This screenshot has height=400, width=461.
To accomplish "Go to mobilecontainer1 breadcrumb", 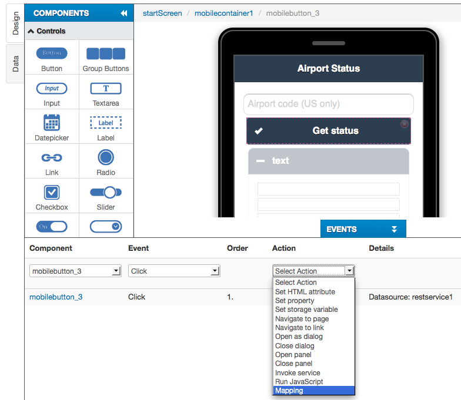I will (223, 13).
